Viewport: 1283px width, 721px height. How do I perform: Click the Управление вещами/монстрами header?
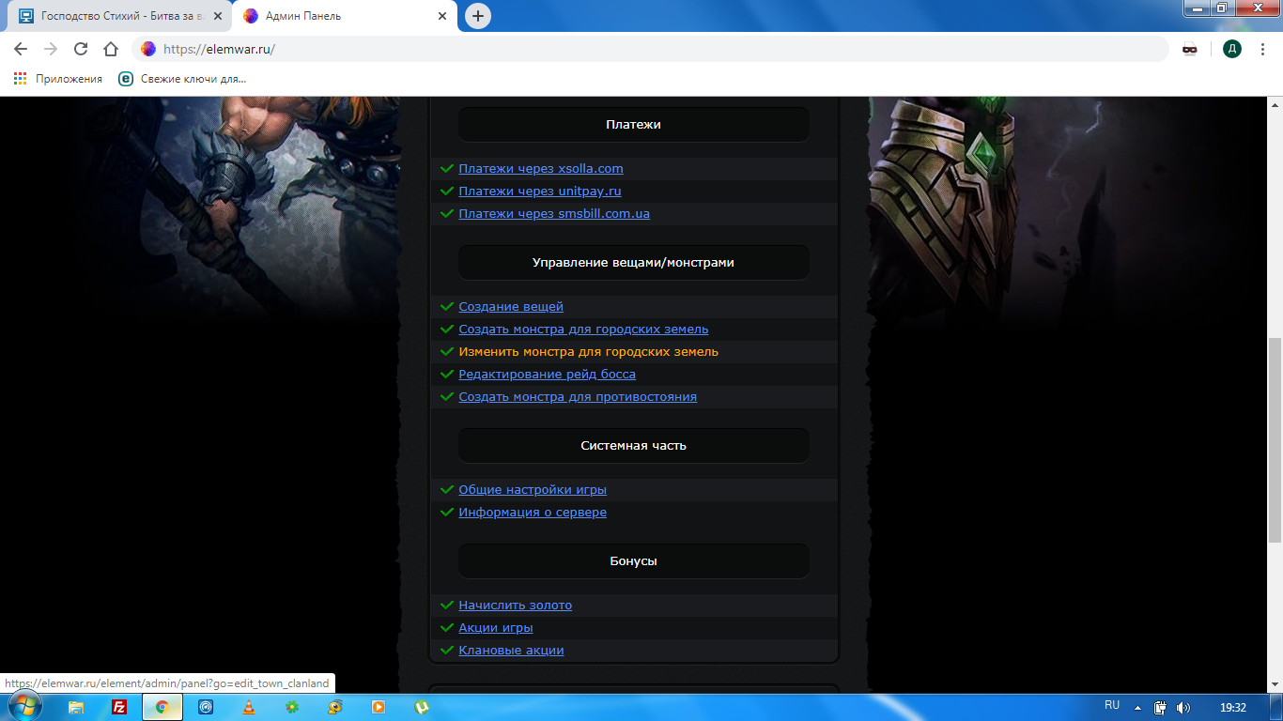[x=634, y=263]
